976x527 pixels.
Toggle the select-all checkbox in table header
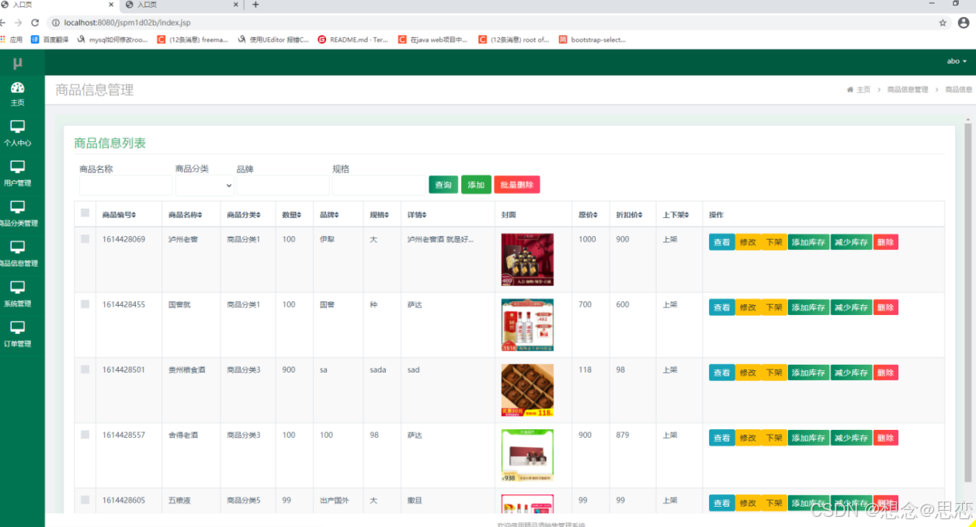point(85,213)
